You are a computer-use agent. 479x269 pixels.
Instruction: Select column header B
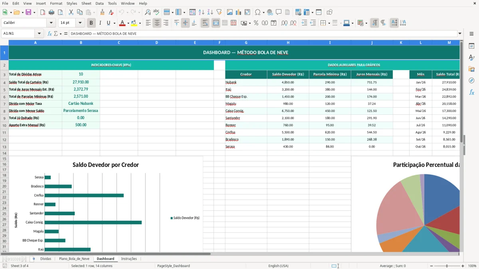81,43
